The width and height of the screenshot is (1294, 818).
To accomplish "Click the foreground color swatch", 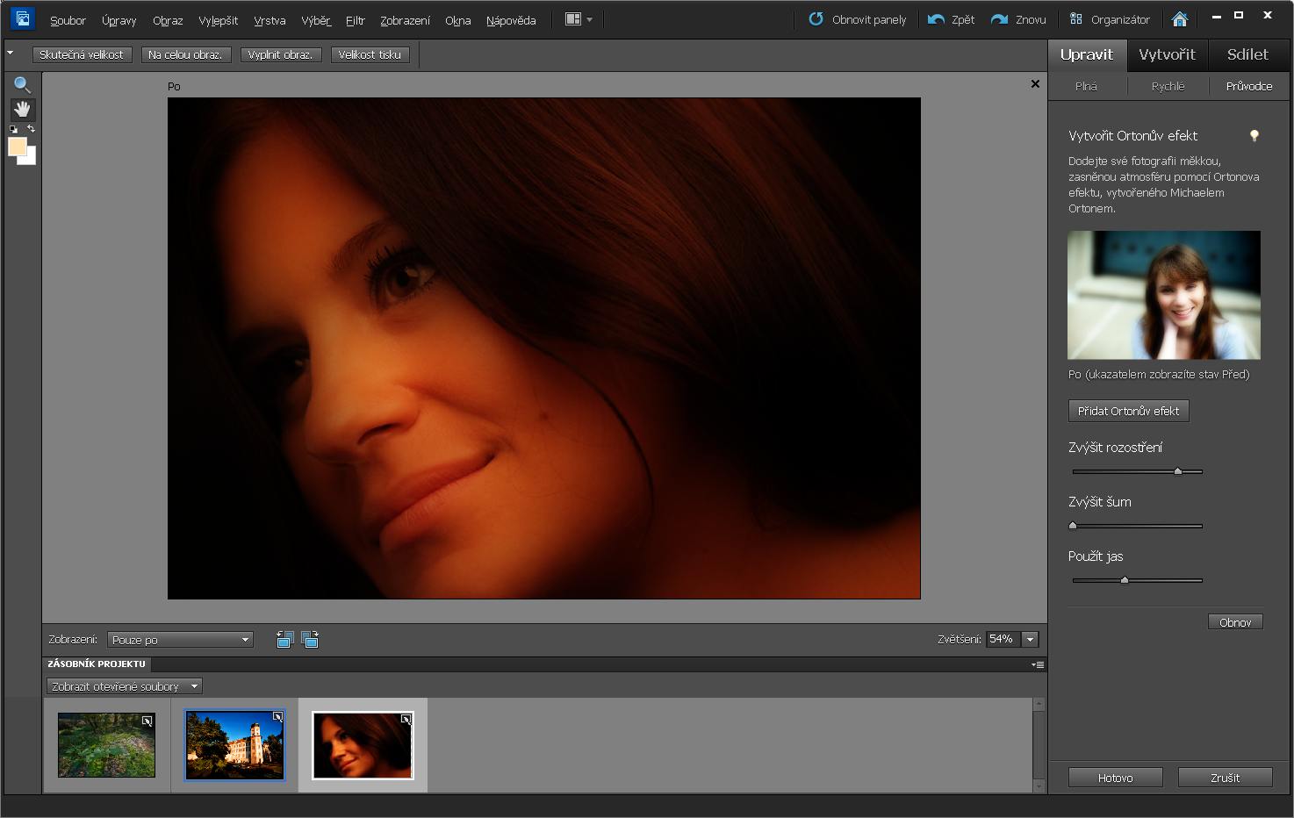I will (x=17, y=147).
